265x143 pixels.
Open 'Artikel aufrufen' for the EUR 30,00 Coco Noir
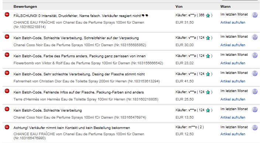[233, 45]
